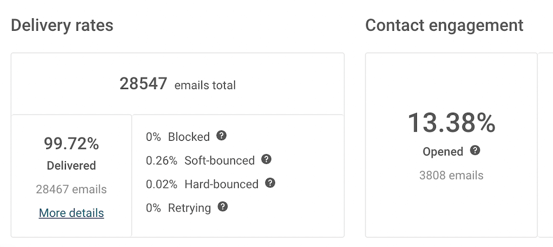Select the 0% Retrying text
This screenshot has height=247, width=553.
[178, 208]
